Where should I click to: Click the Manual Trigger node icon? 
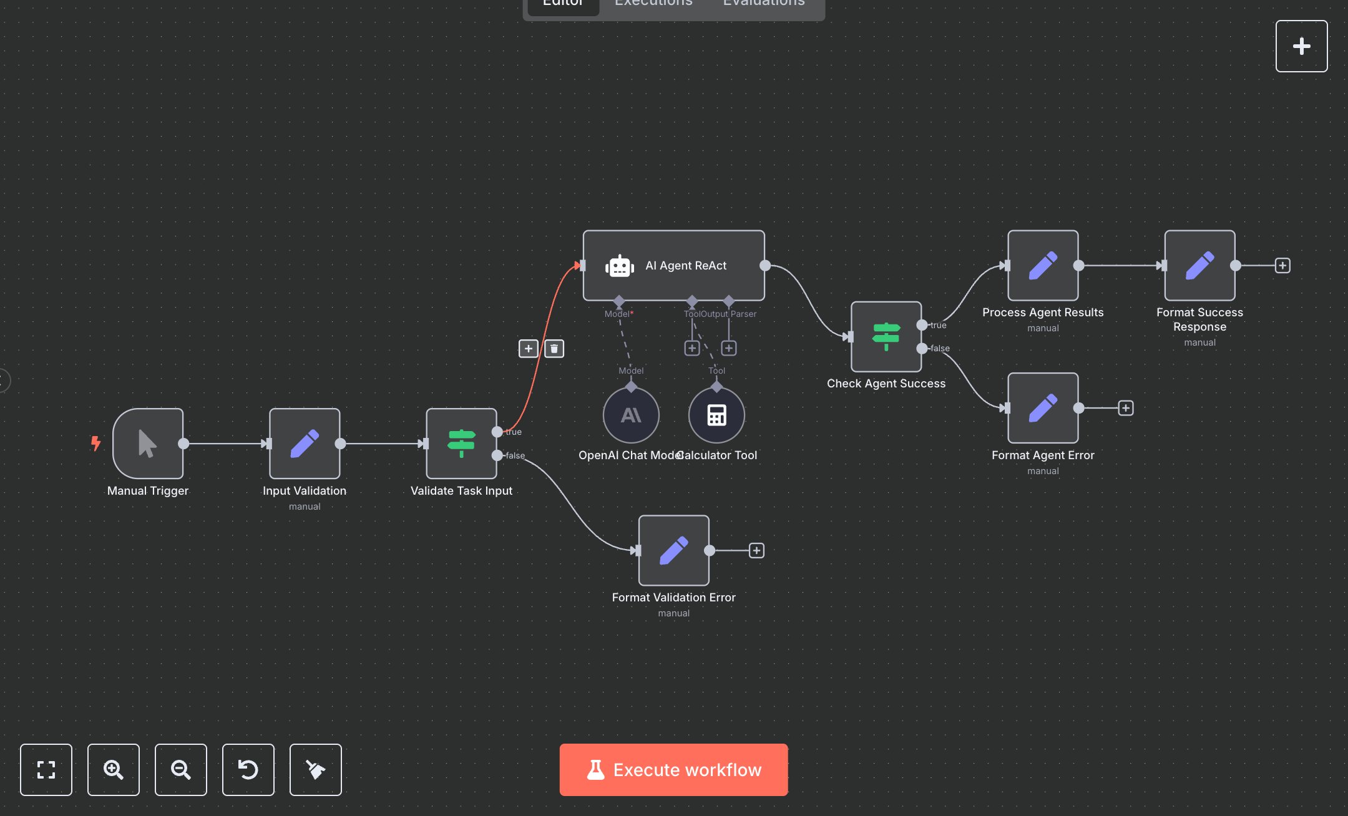[147, 444]
